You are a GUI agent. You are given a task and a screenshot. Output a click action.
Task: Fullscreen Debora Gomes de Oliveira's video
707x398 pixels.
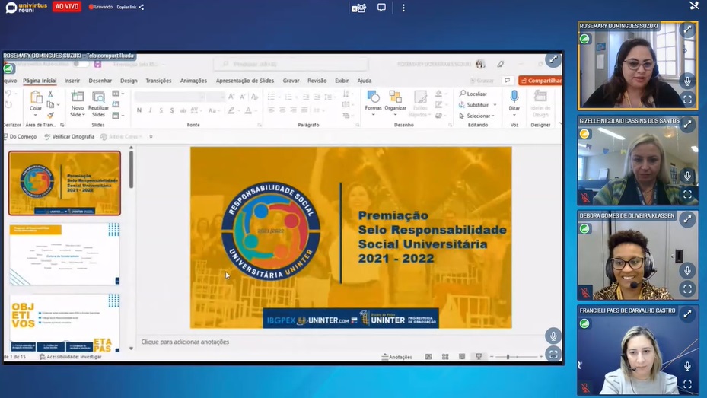688,289
